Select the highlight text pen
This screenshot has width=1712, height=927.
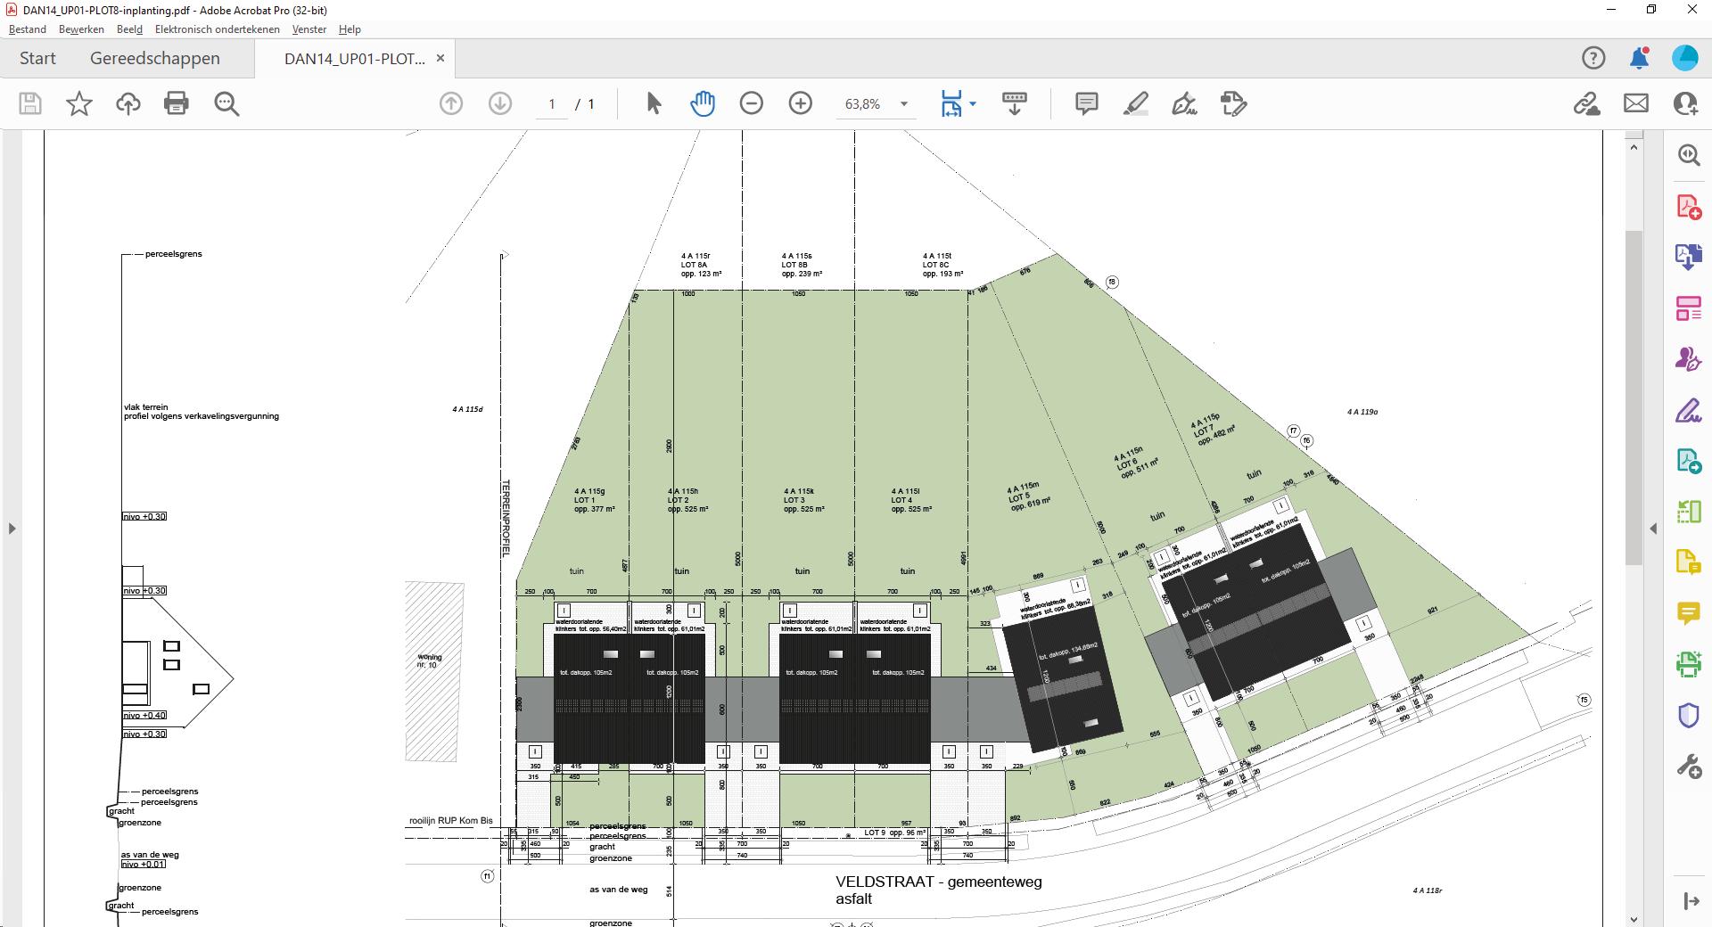1135,103
